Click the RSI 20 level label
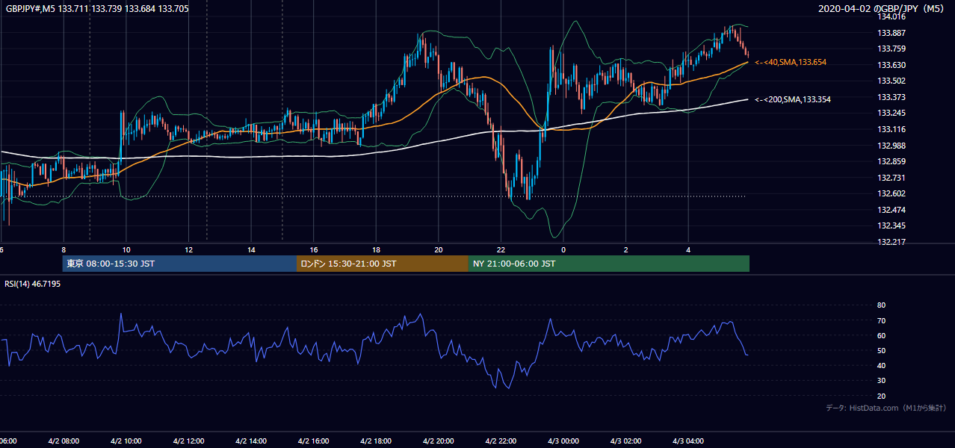955x448 pixels. point(881,396)
